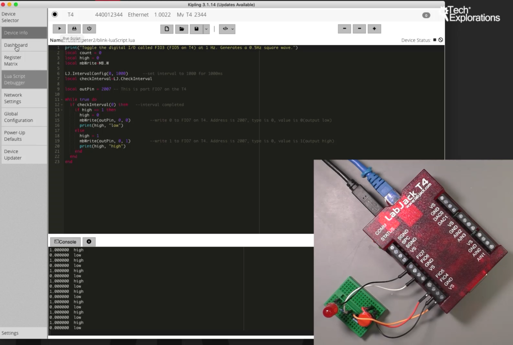The image size is (513, 345).
Task: Collapse the while loop at line 11
Action: (x=62, y=99)
